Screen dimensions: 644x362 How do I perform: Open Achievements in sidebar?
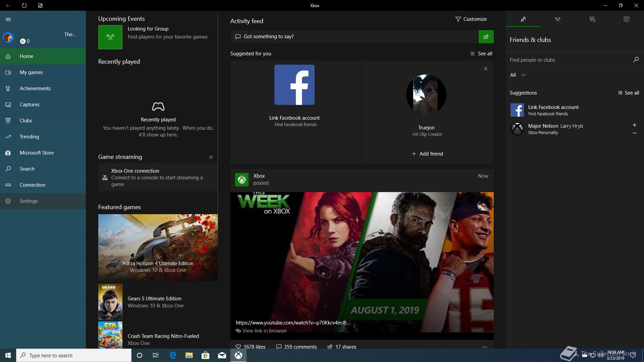click(43, 88)
